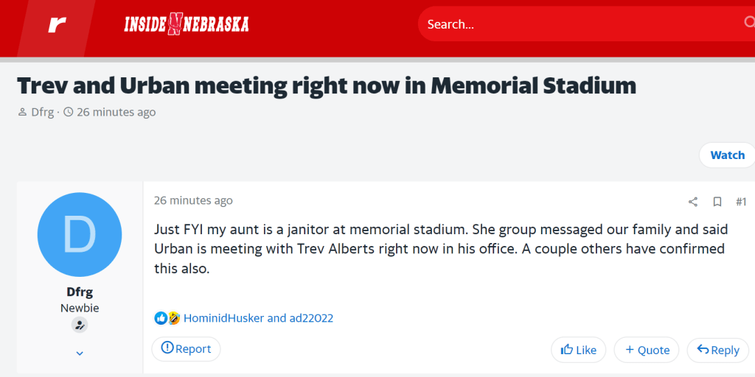
Task: Click the thread starter badge under Newbie
Action: pyautogui.click(x=80, y=325)
